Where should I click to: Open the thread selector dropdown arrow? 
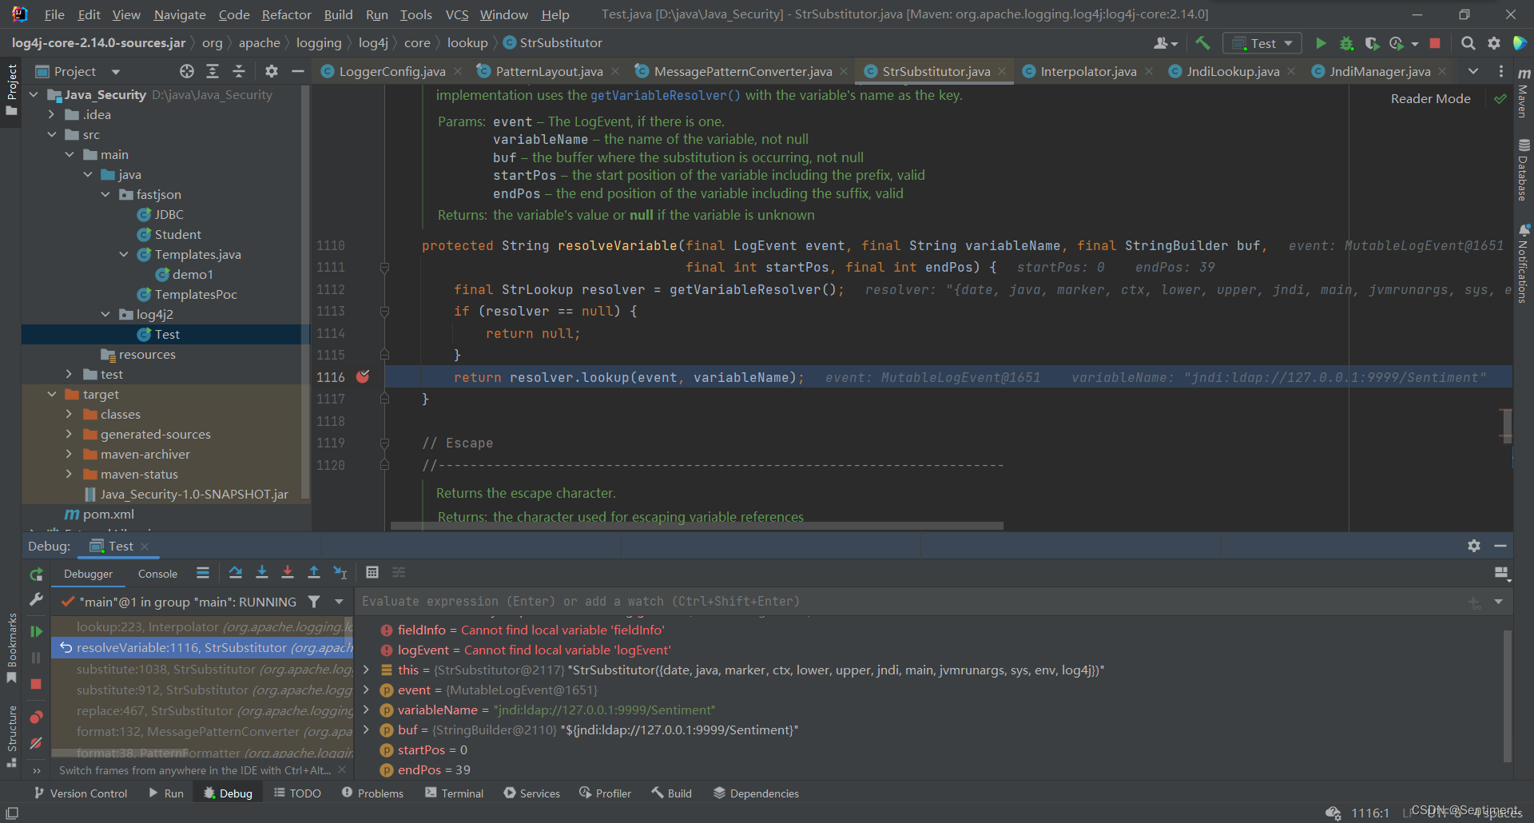339,602
